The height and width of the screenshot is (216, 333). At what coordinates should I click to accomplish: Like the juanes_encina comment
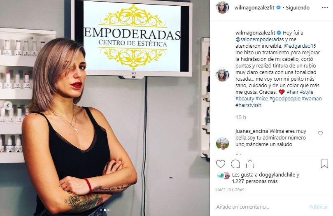click(x=320, y=133)
